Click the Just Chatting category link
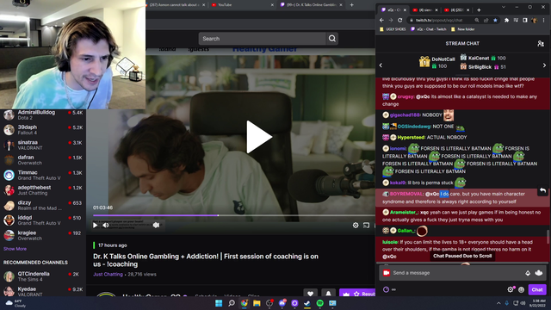This screenshot has height=310, width=551. click(x=108, y=274)
